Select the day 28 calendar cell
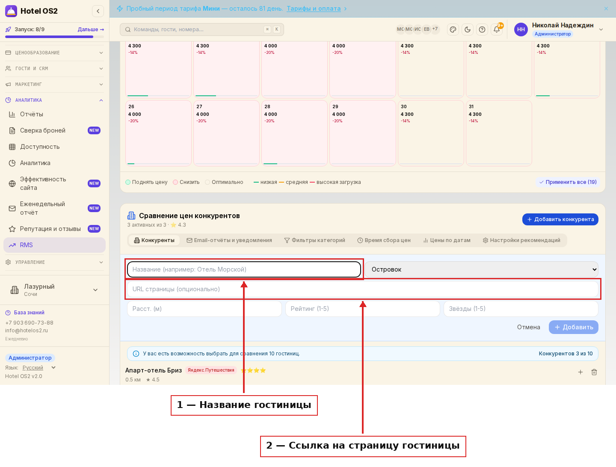Screen dimensions: 616x467 294,133
